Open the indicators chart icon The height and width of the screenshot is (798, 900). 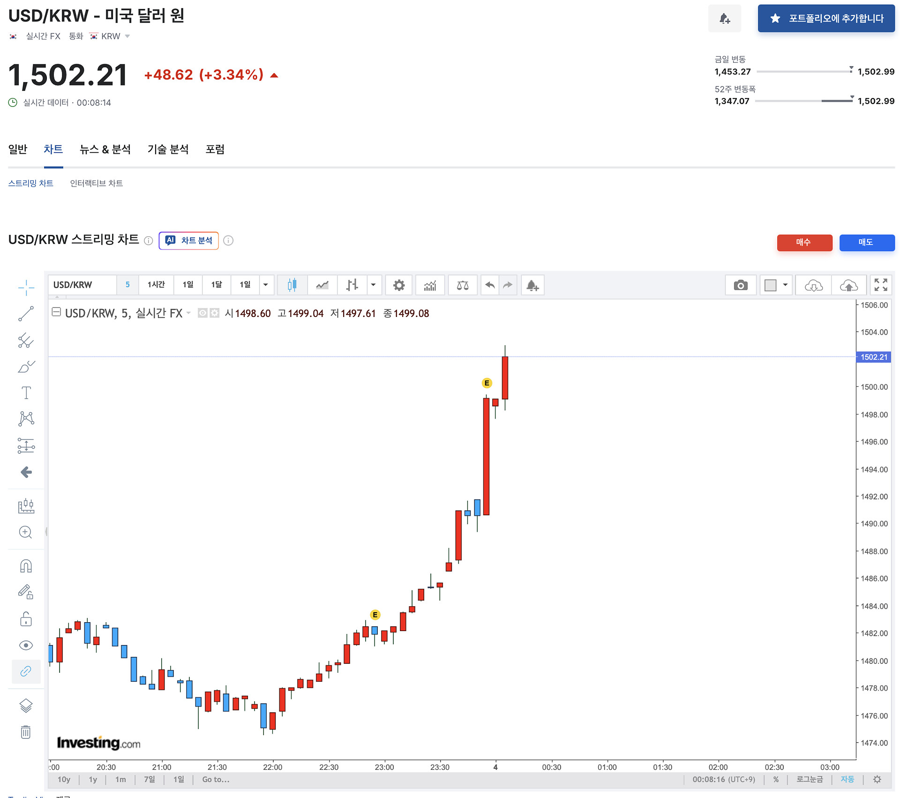tap(430, 285)
